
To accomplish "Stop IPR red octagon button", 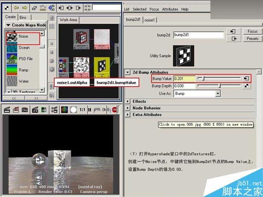I will tap(114, 110).
